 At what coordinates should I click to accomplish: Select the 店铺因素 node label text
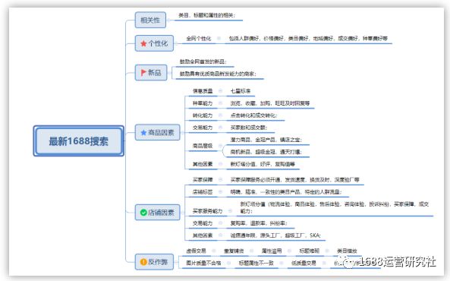click(x=161, y=213)
